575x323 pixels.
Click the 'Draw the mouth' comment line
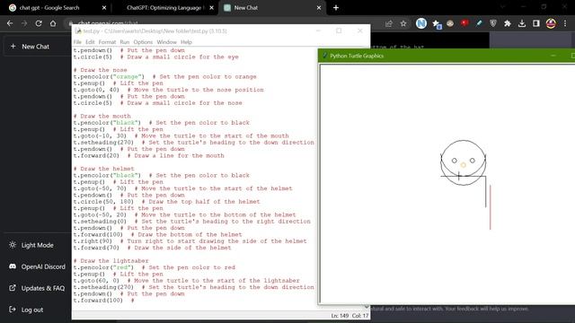[102, 116]
